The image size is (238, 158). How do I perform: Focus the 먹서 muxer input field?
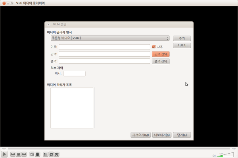point(75,74)
